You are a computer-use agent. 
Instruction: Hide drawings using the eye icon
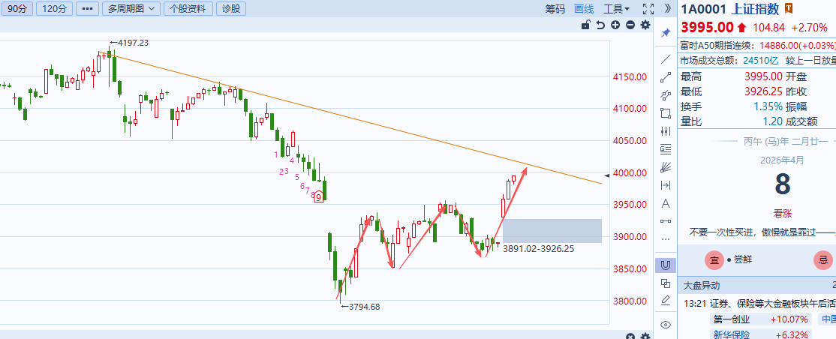(x=665, y=325)
